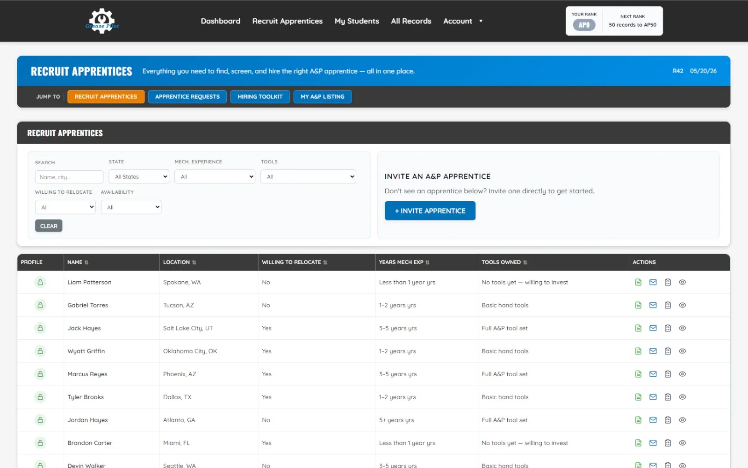Toggle the eye view icon for Jack Hayes
Screen dimensions: 748x468
(683, 328)
